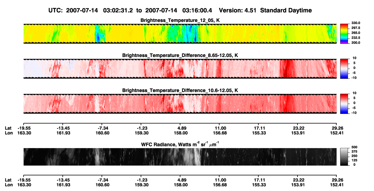
Task: Click the 265.0 color scale label
Action: coord(356,33)
